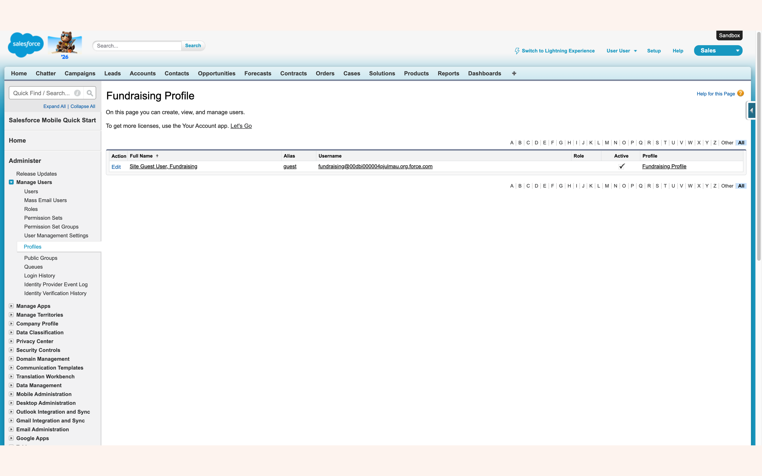
Task: Open Roles under Manage Users
Action: [x=31, y=209]
